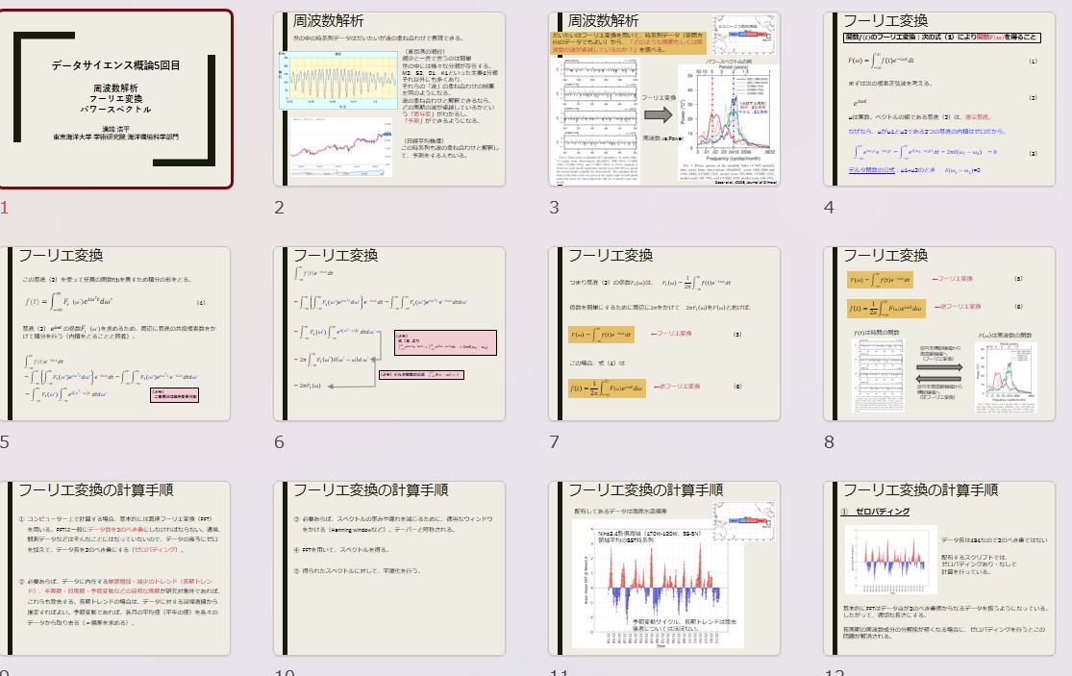Open the slide with the Nino3.4 SST chart
Image resolution: width=1072 pixels, height=676 pixels.
663,568
